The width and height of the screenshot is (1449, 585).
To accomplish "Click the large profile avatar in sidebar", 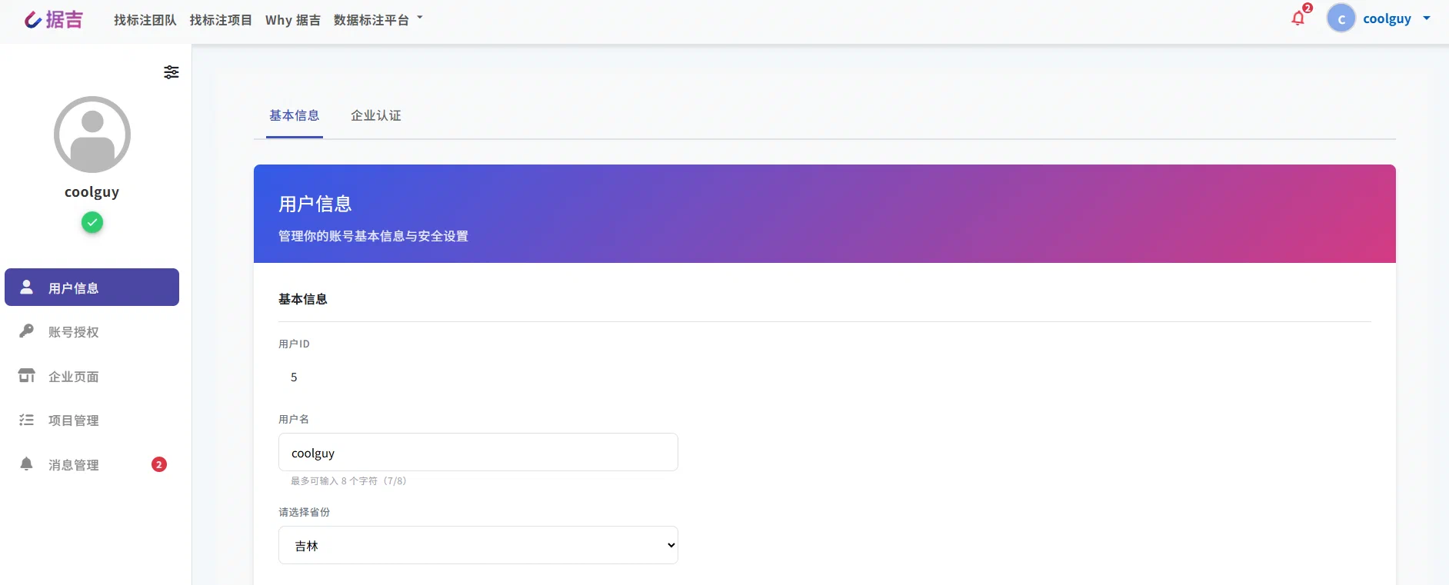I will tap(92, 135).
